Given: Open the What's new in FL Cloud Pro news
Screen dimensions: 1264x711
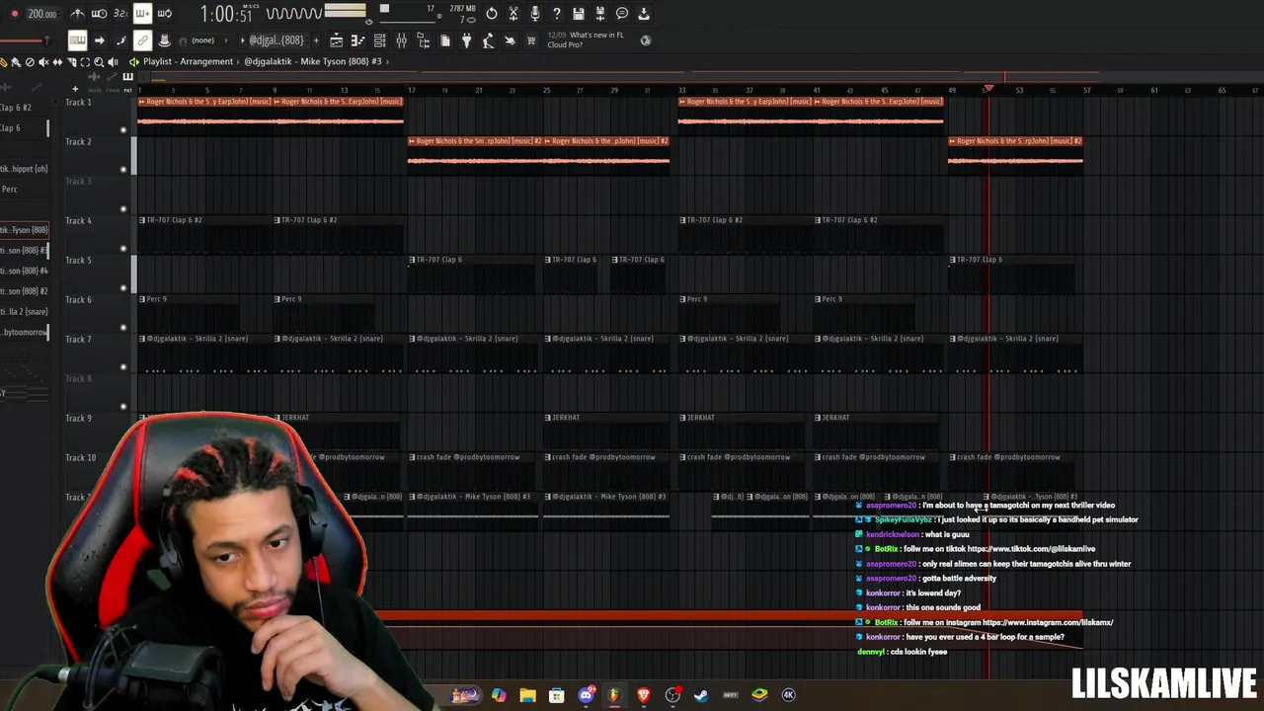Looking at the screenshot, I should [x=586, y=39].
